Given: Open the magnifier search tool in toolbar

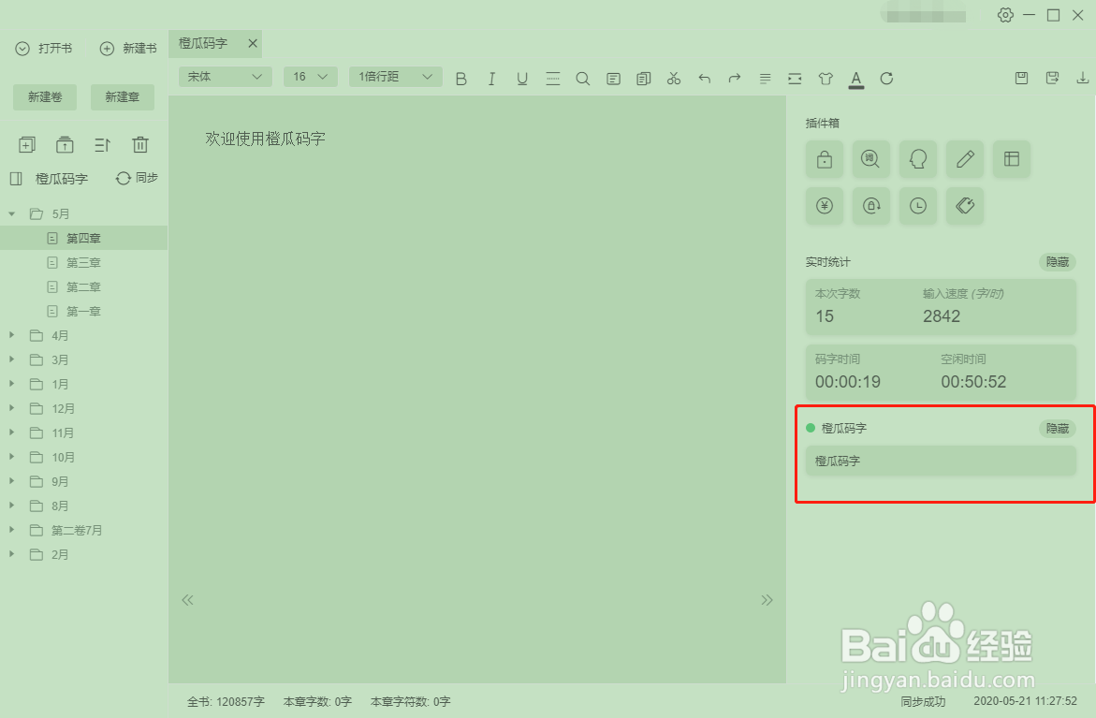Looking at the screenshot, I should [583, 79].
